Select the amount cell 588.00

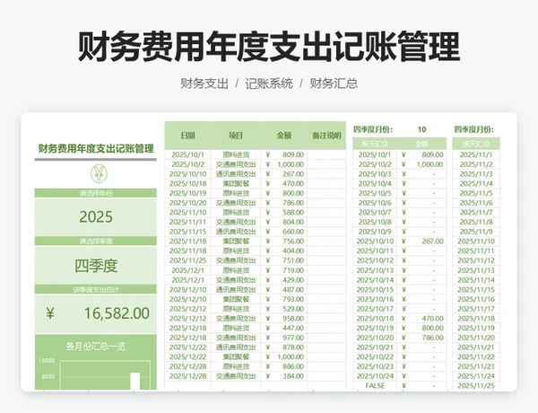pyautogui.click(x=284, y=213)
